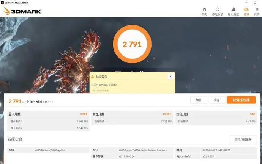Open the Stress Test (压力测试) icon
Viewport: 262px width, 164px height.
234,9
